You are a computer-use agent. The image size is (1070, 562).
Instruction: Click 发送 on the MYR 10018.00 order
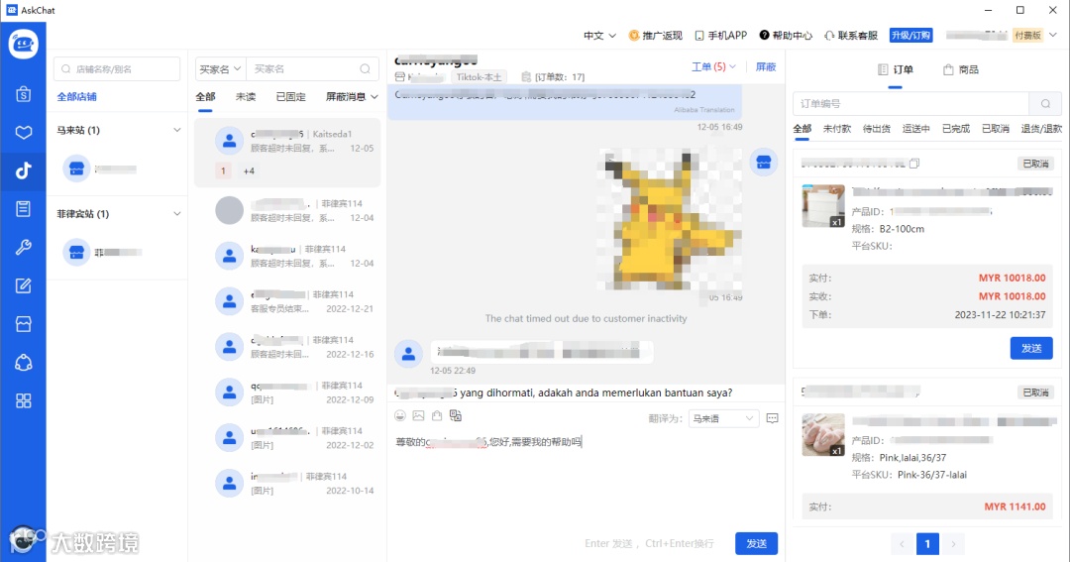click(x=1031, y=348)
